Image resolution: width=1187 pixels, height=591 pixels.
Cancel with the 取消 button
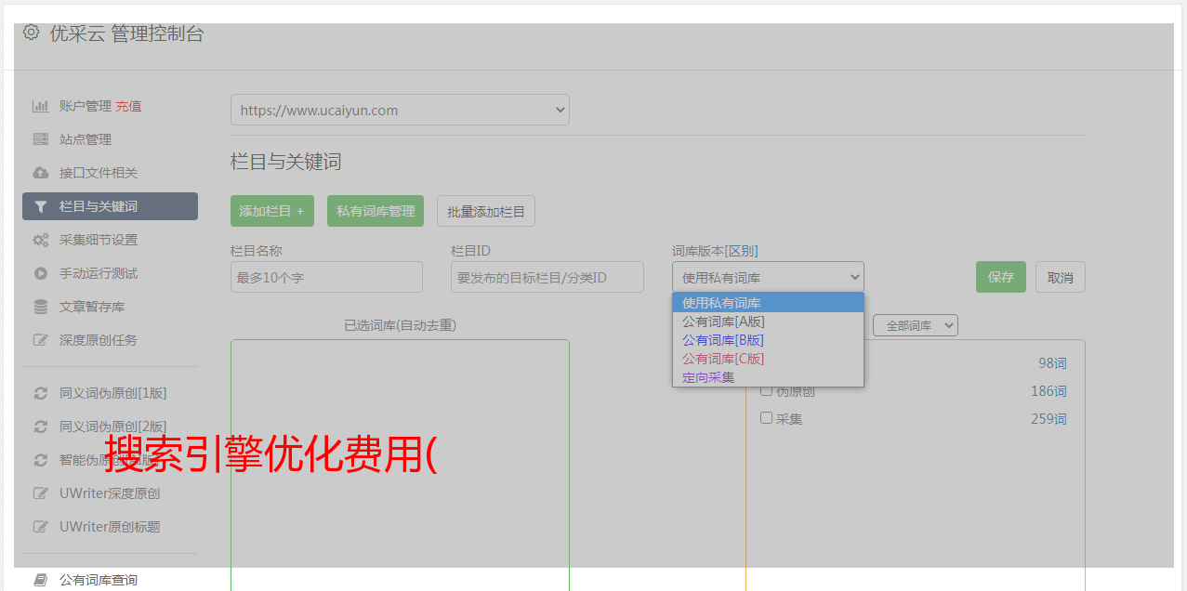[1061, 277]
